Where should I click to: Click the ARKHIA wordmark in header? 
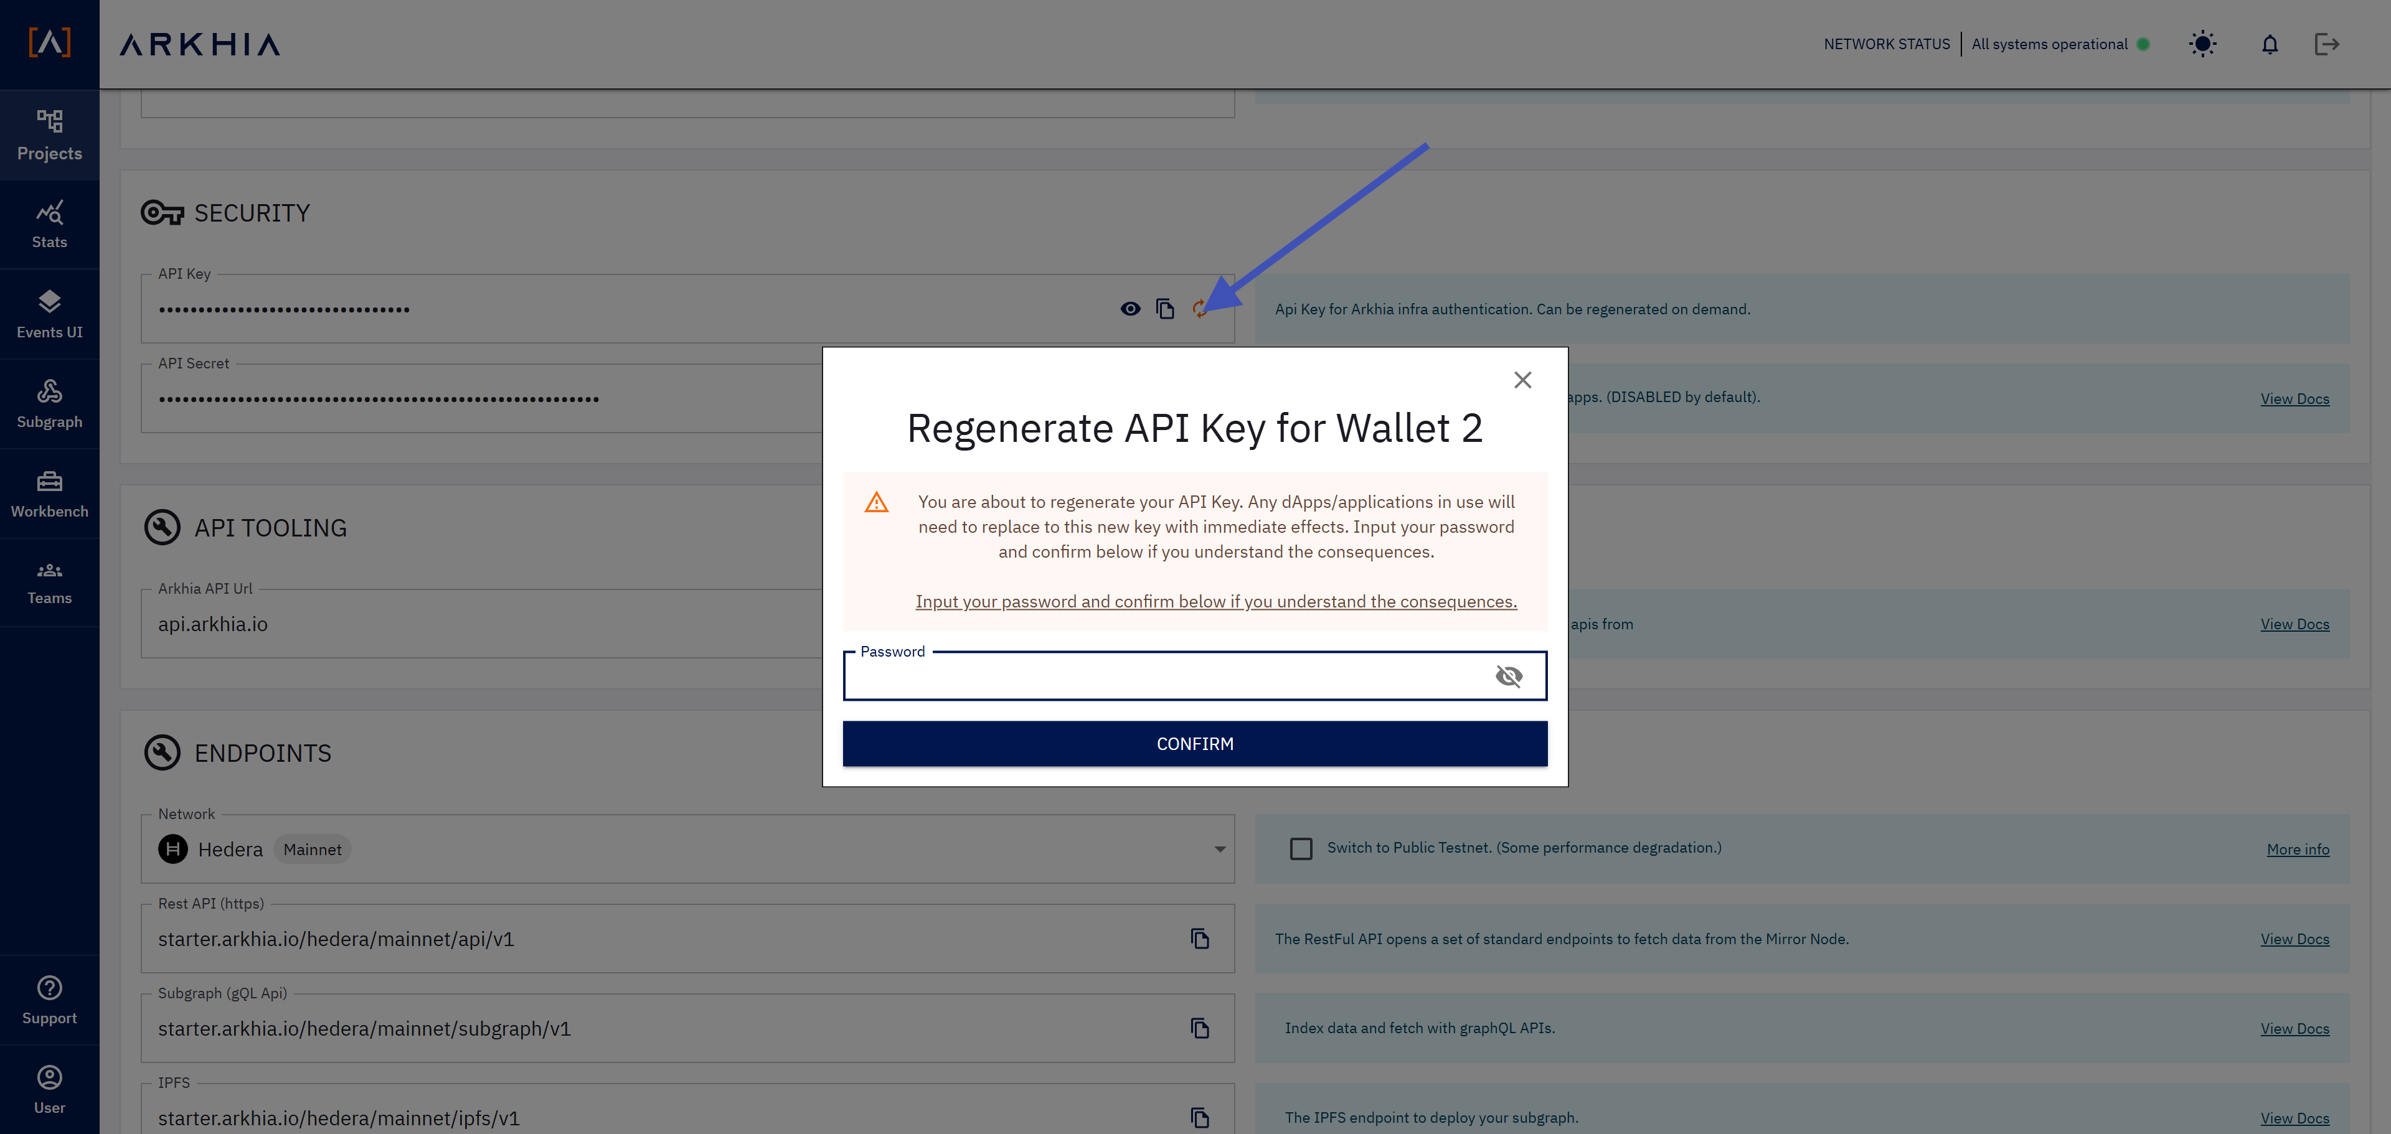(x=199, y=44)
